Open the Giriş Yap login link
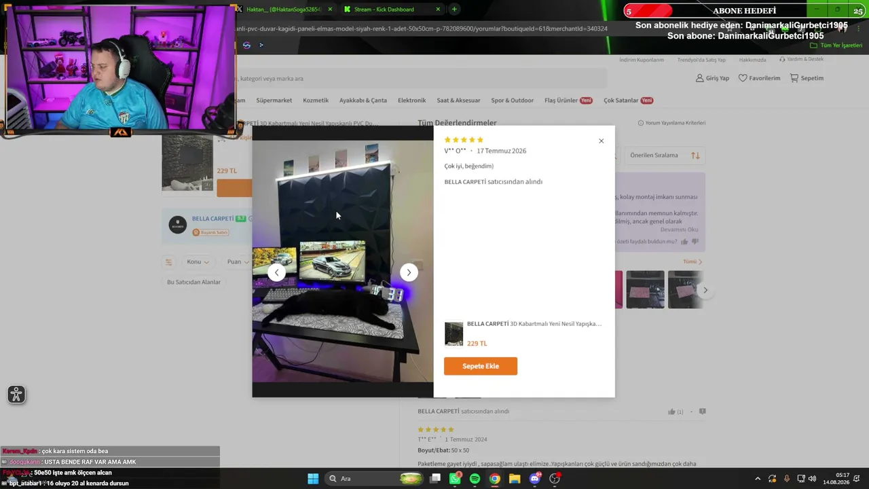 coord(712,78)
